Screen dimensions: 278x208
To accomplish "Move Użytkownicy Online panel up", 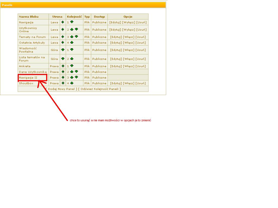I will (x=72, y=30).
